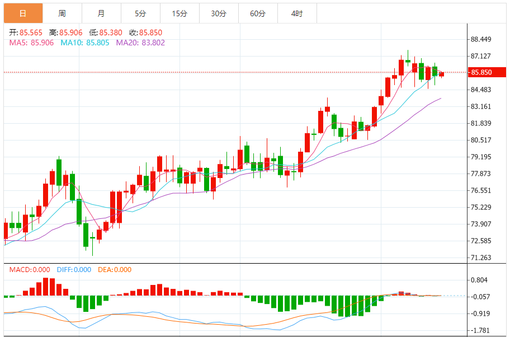Switch to the 60分 interval tab
The width and height of the screenshot is (510, 337).
click(x=258, y=13)
